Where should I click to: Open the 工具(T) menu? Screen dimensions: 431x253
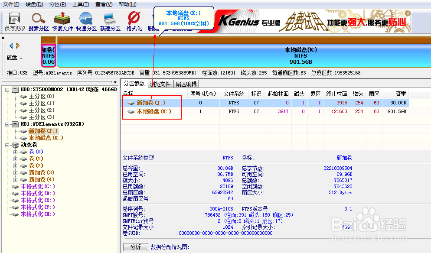pos(81,4)
